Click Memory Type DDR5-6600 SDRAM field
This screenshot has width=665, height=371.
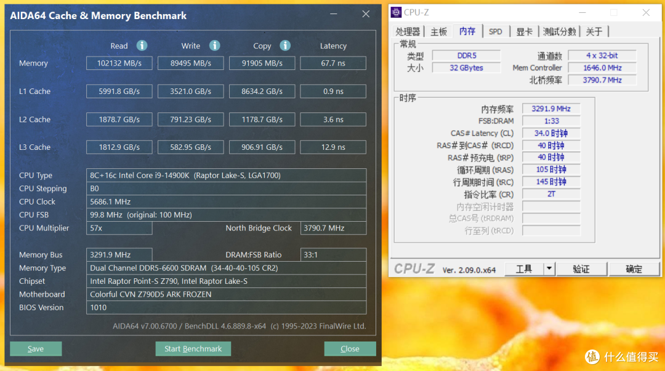[x=226, y=268]
